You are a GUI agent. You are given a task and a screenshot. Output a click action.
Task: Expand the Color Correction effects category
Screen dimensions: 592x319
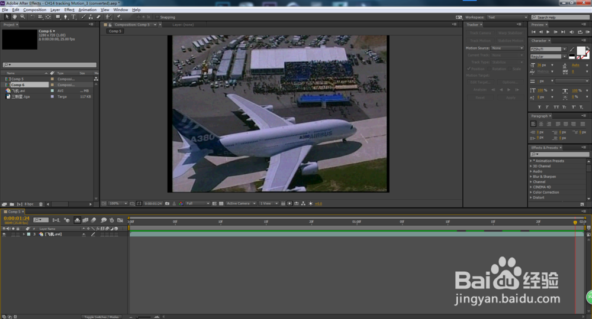(x=531, y=192)
